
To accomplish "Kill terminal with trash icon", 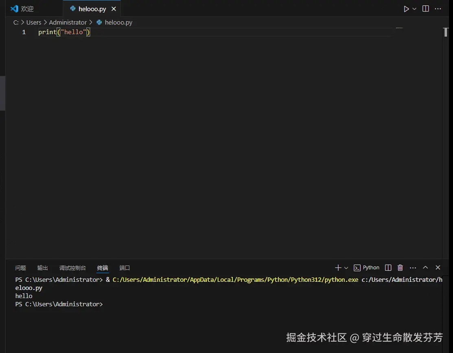I will tap(400, 268).
